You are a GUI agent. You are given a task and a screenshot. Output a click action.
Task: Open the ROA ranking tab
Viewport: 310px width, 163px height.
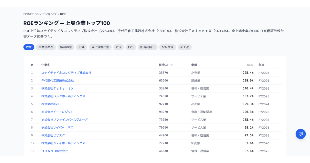[82, 47]
